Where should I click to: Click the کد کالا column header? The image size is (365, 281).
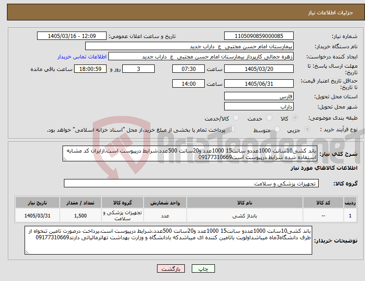click(323, 203)
